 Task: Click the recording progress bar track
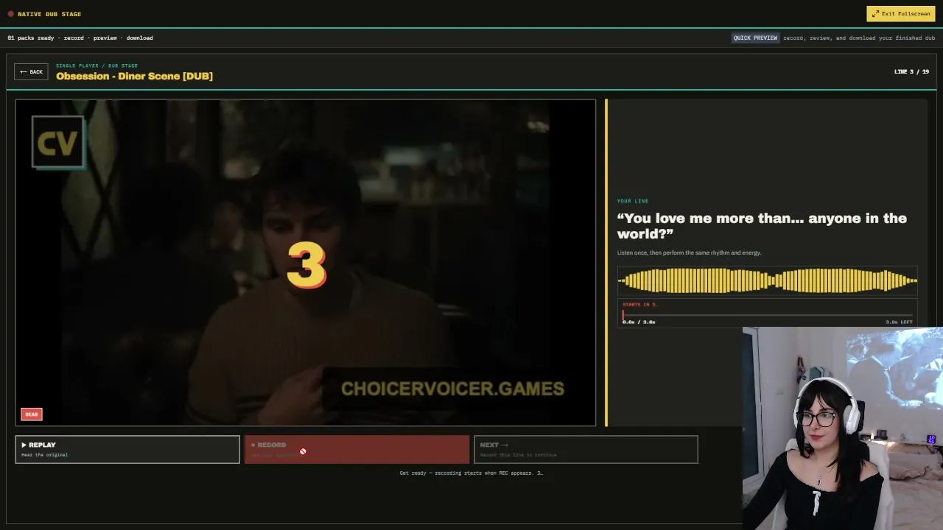(x=767, y=315)
